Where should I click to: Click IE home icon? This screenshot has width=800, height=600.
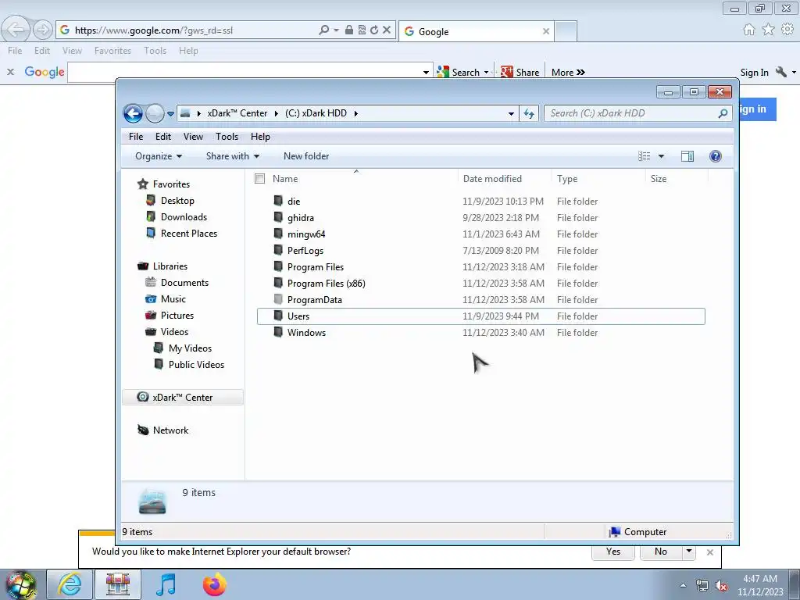[x=748, y=30]
